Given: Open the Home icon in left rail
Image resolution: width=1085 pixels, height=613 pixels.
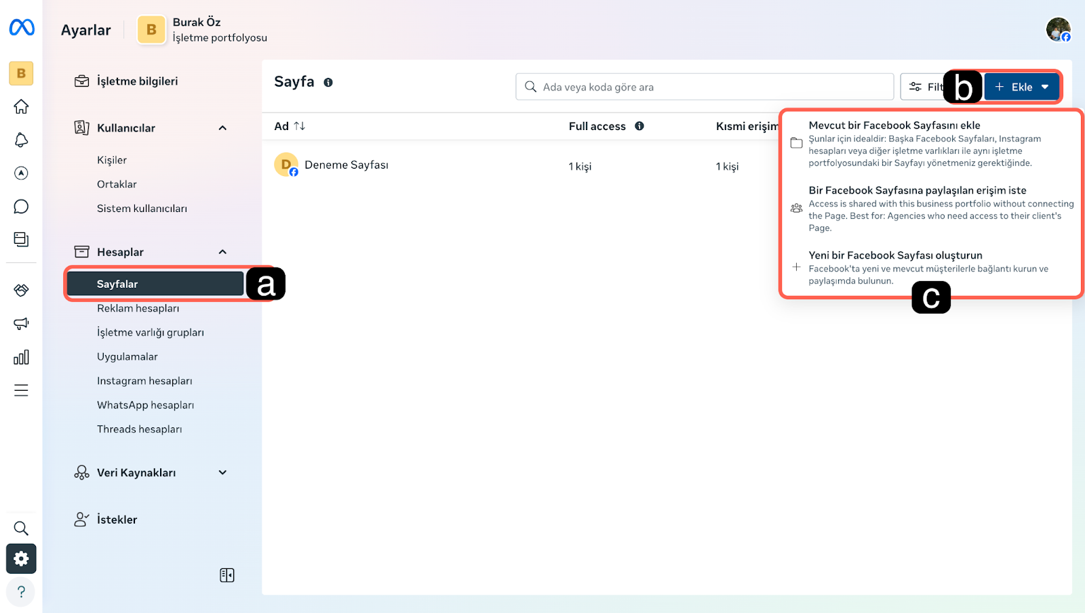Looking at the screenshot, I should click(x=21, y=107).
